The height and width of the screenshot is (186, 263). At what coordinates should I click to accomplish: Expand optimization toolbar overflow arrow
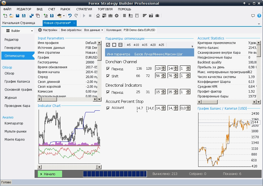tap(192, 46)
